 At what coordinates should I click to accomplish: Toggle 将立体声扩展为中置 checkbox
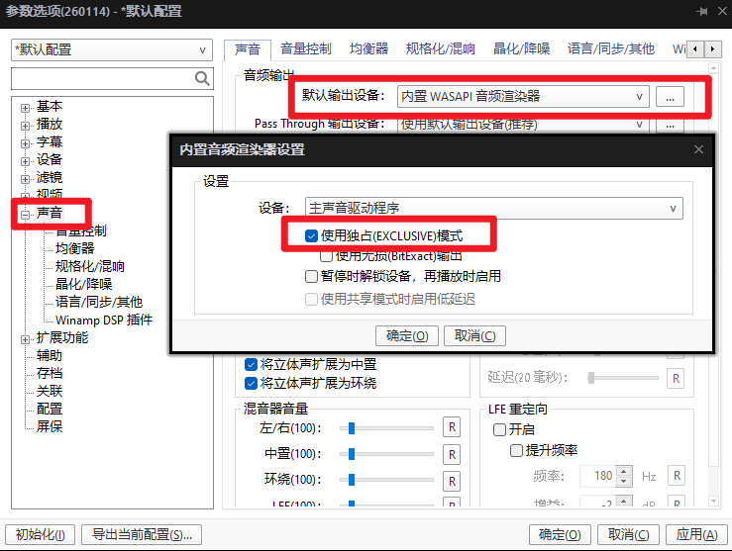pos(251,364)
